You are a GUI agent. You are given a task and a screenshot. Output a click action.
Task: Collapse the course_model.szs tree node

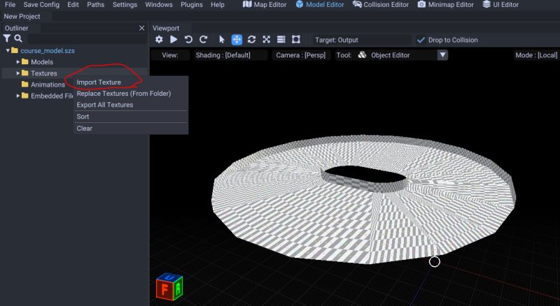tap(8, 50)
